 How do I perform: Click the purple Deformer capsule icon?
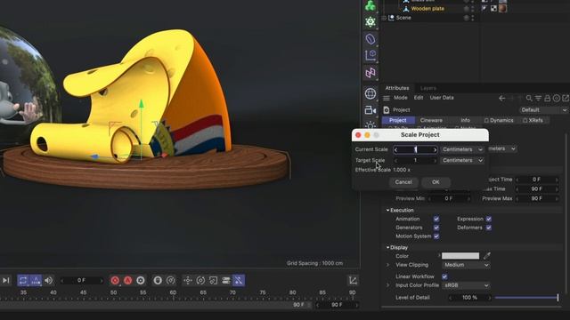coord(370,39)
